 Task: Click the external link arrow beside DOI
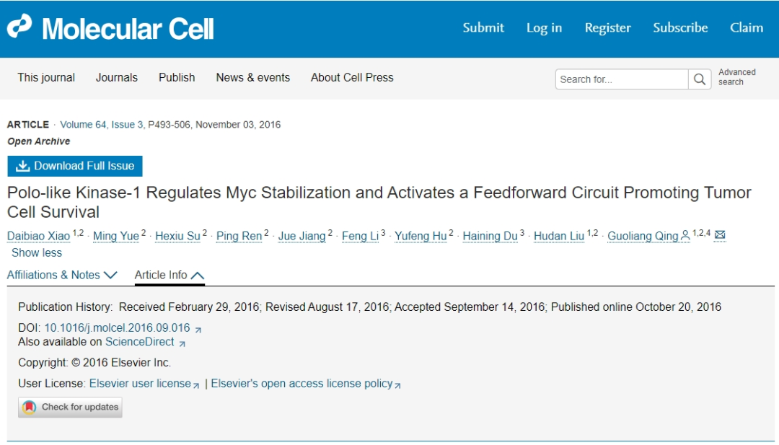click(x=198, y=330)
